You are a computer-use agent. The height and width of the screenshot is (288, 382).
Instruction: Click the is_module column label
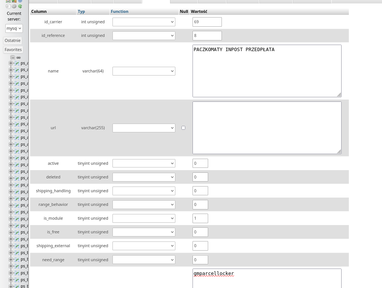click(x=53, y=218)
